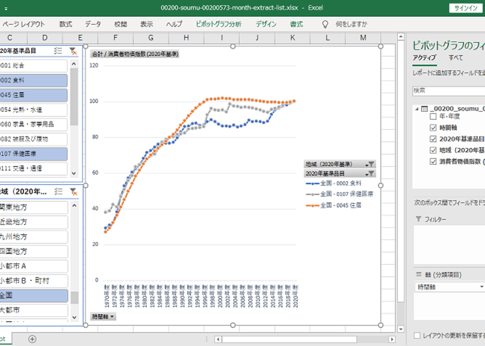Select the 0054 光熱・水道 slicer item
The width and height of the screenshot is (485, 346).
(34, 110)
